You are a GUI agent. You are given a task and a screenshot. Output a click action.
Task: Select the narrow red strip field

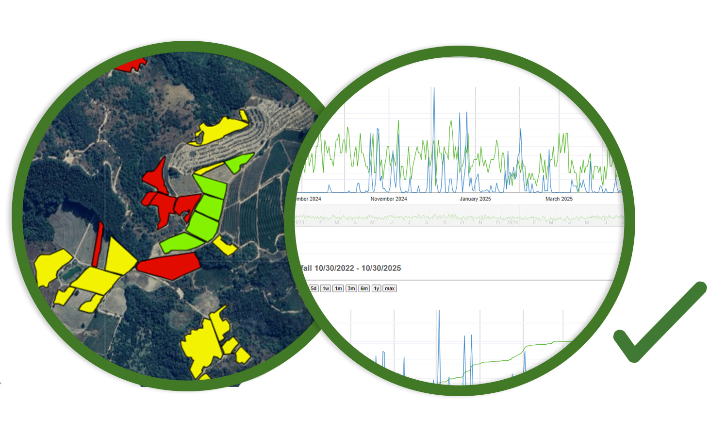point(99,245)
